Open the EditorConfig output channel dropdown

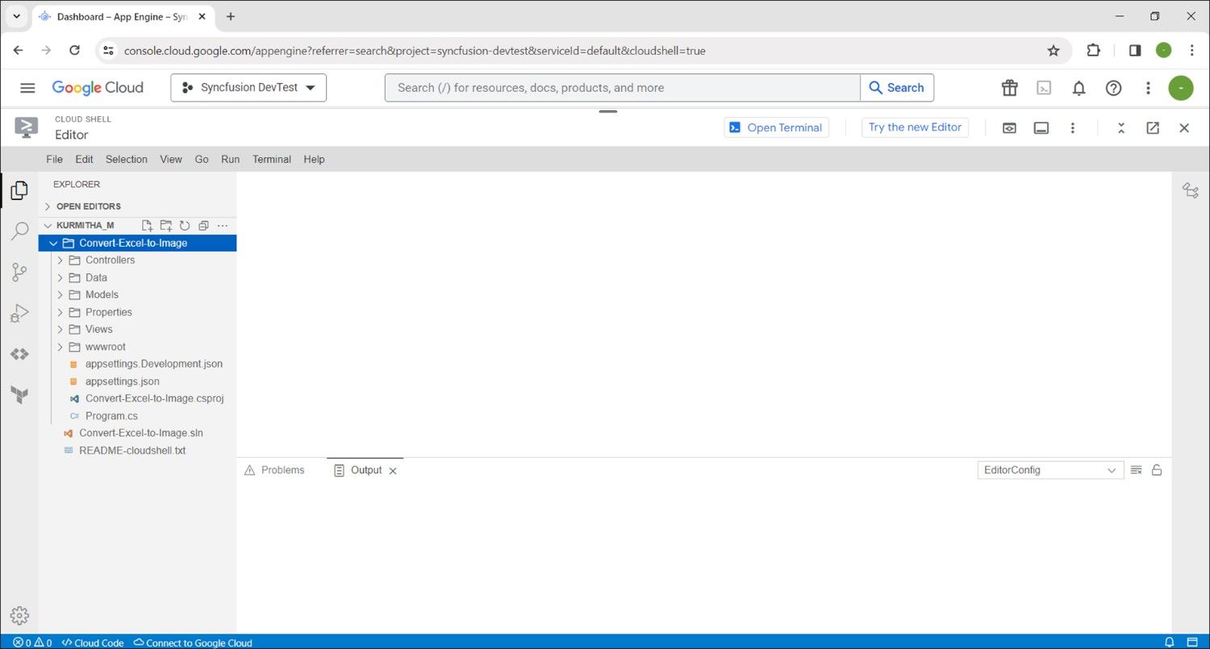pyautogui.click(x=1049, y=470)
